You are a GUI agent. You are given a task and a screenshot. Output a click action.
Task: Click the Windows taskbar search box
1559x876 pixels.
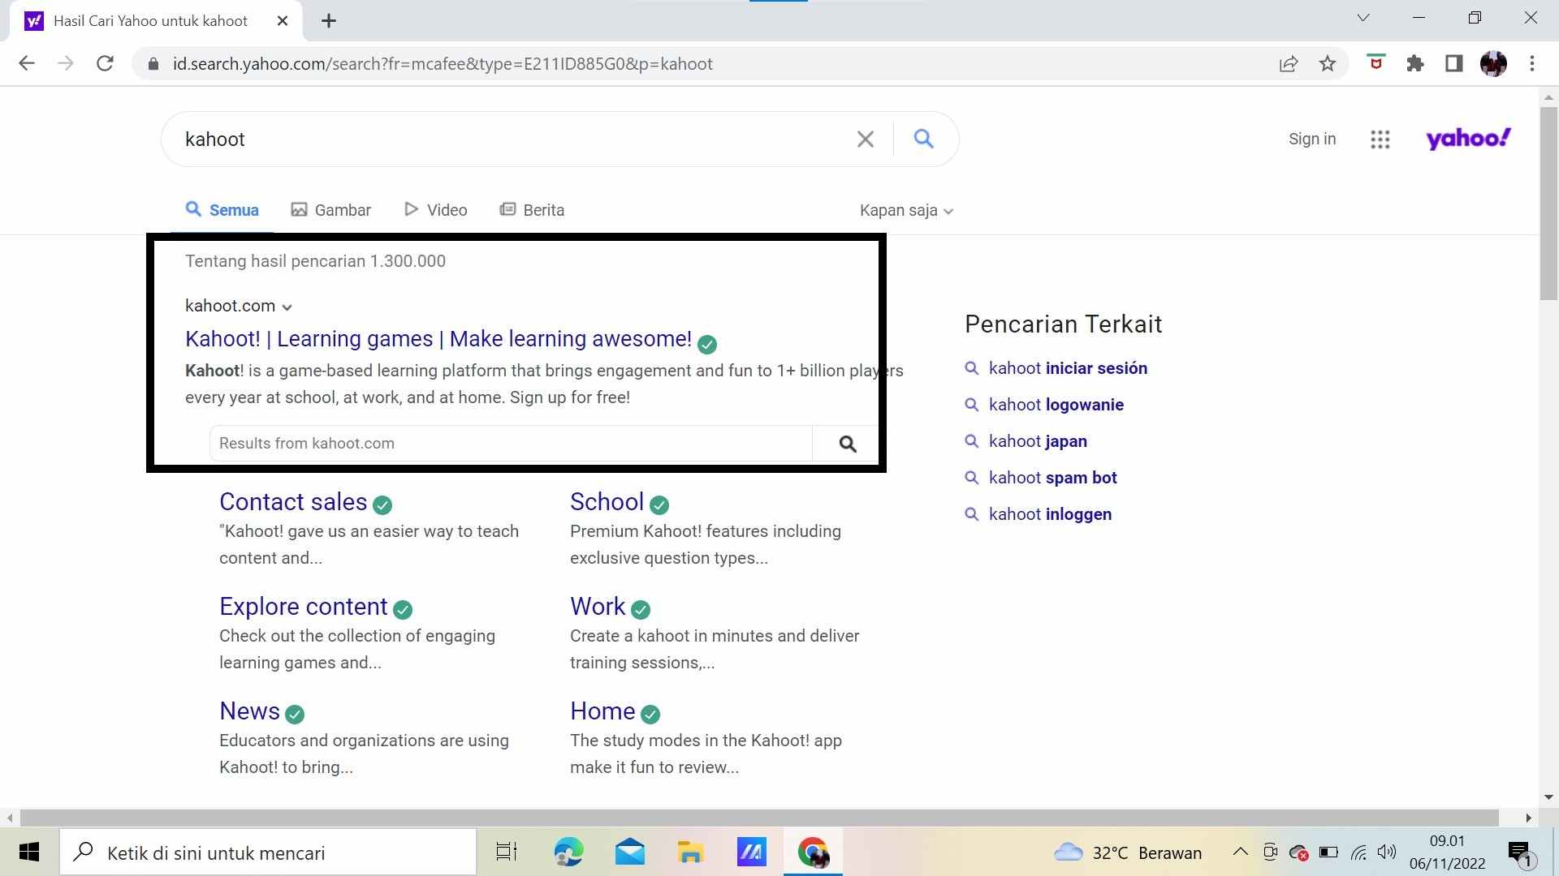(268, 852)
